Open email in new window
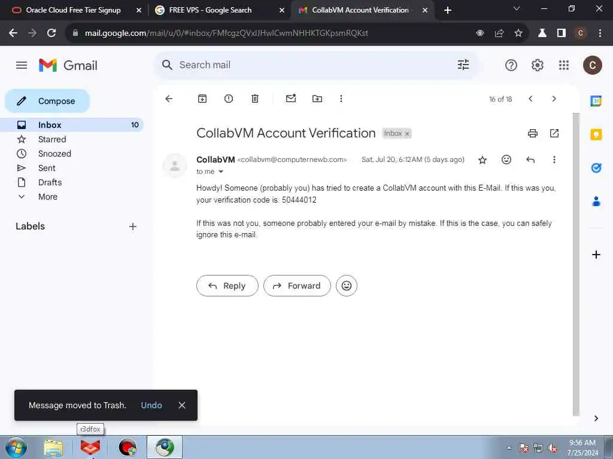613x459 pixels. click(554, 133)
